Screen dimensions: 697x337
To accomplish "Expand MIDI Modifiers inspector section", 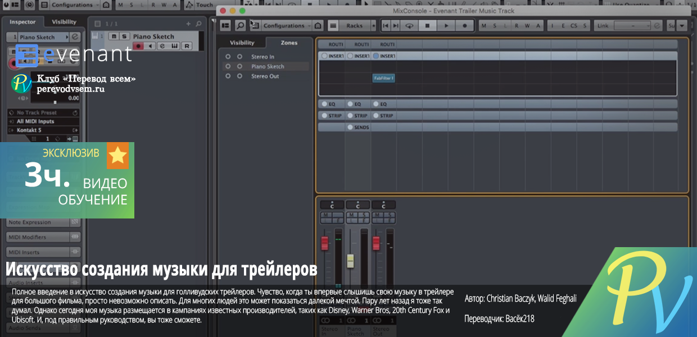I will 43,237.
